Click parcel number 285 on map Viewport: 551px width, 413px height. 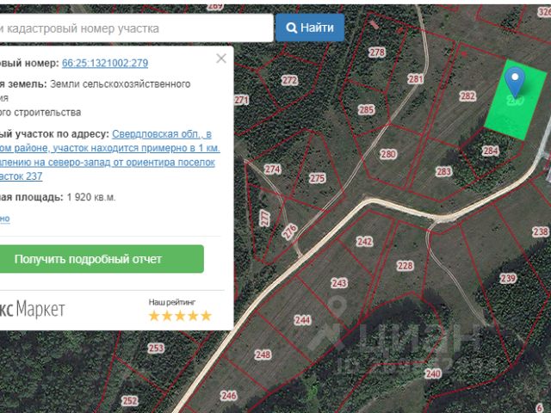(x=367, y=110)
